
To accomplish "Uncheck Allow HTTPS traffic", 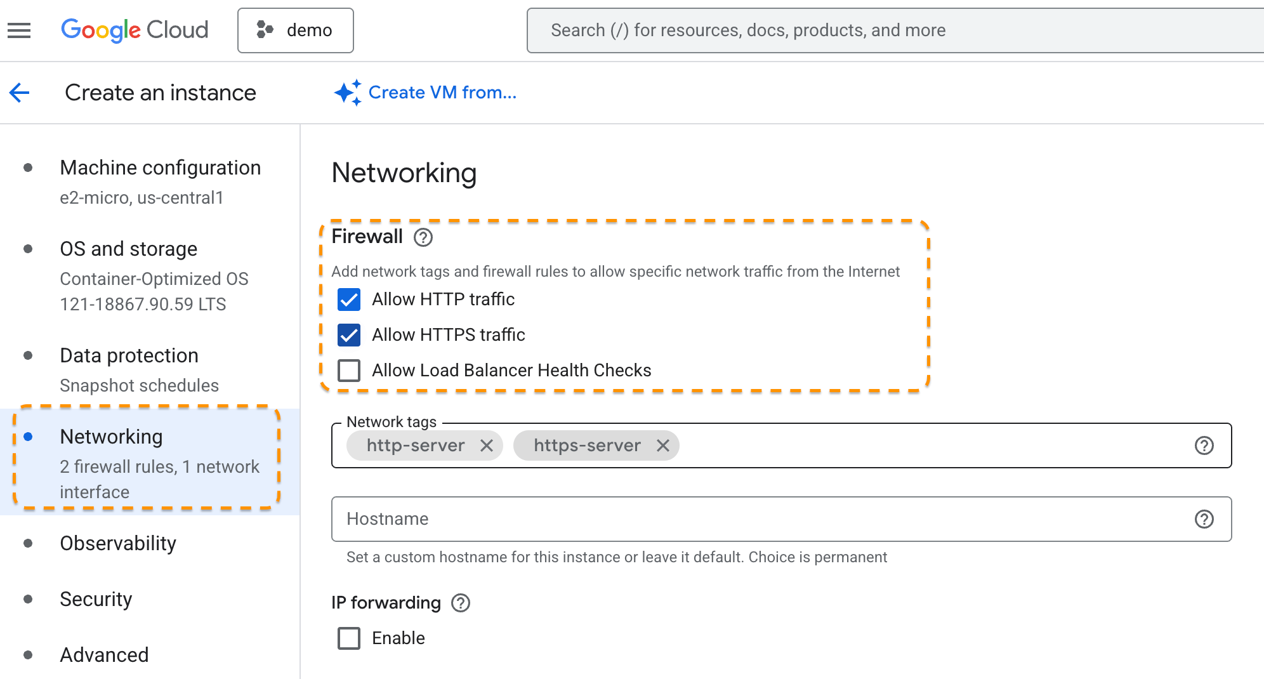I will click(x=349, y=335).
